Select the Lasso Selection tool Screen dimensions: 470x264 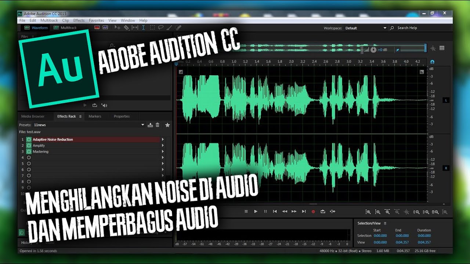[x=160, y=27]
